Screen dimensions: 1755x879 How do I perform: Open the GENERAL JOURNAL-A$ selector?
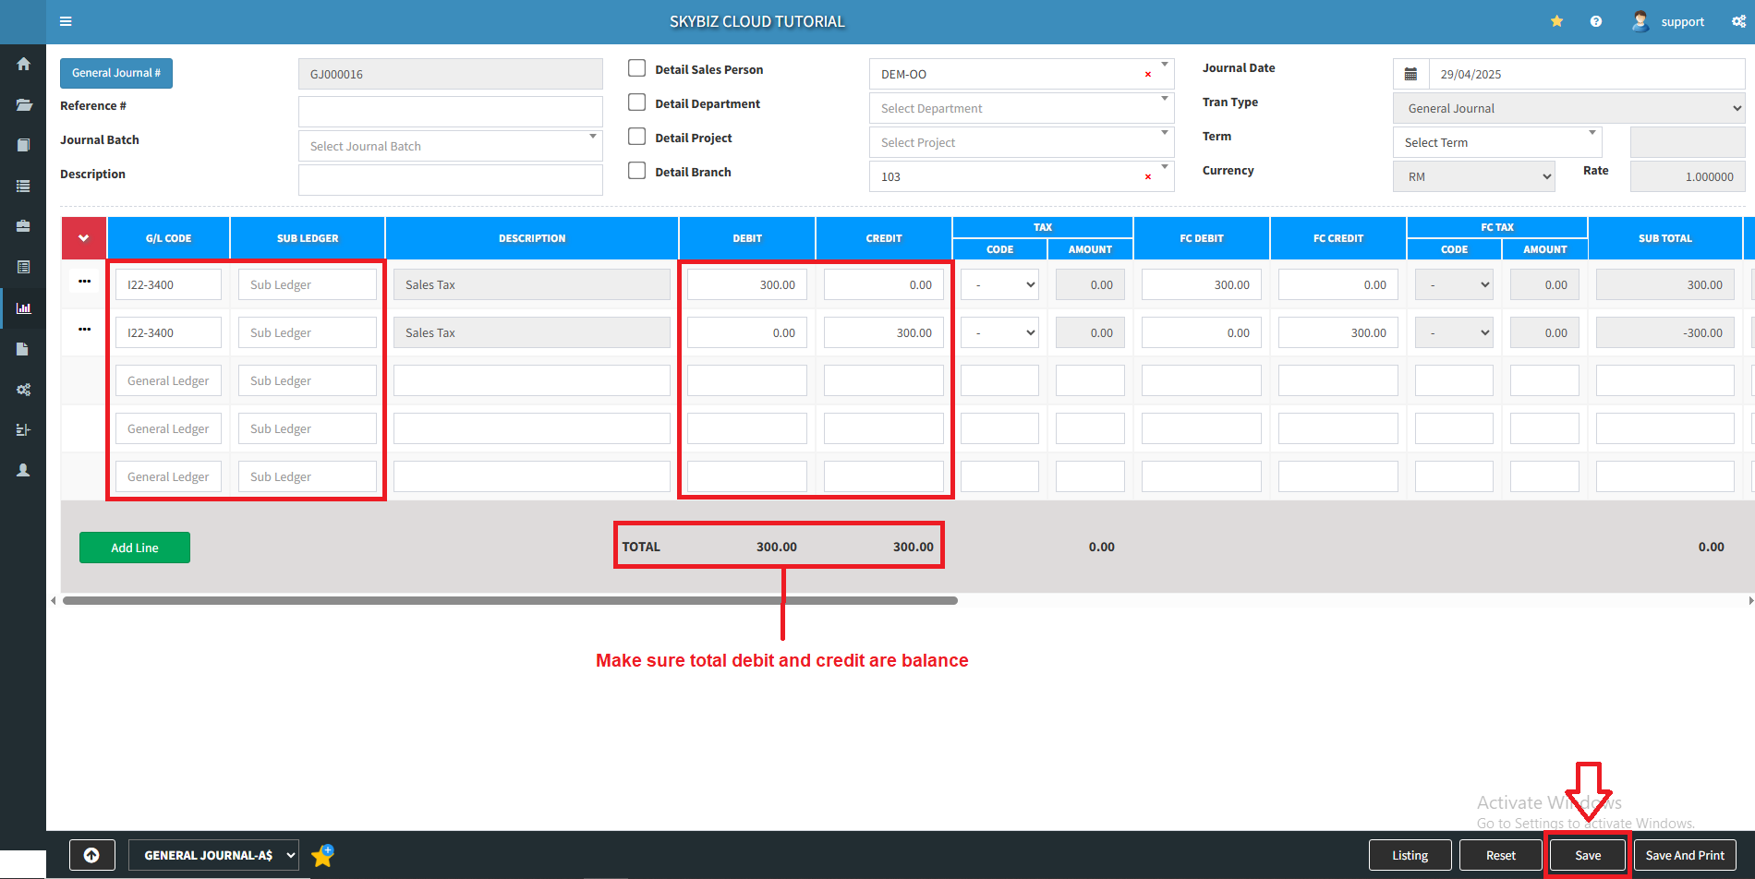pyautogui.click(x=213, y=855)
